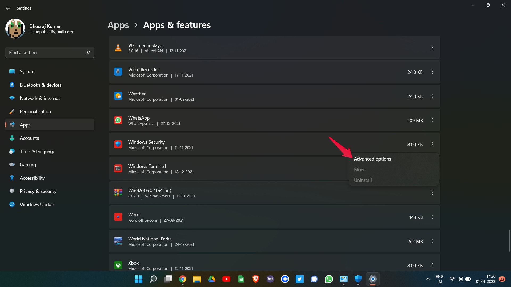
Task: Open more options for VLC media player
Action: pyautogui.click(x=432, y=48)
